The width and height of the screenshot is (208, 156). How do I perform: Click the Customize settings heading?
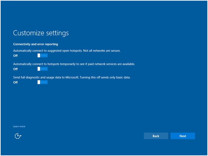click(x=41, y=33)
